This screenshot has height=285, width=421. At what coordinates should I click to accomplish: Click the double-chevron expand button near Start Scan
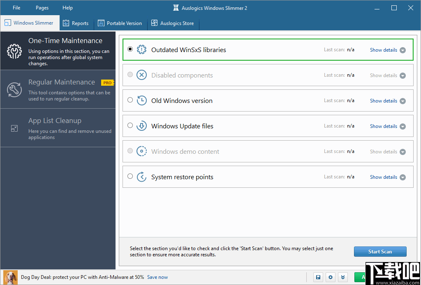[343, 277]
